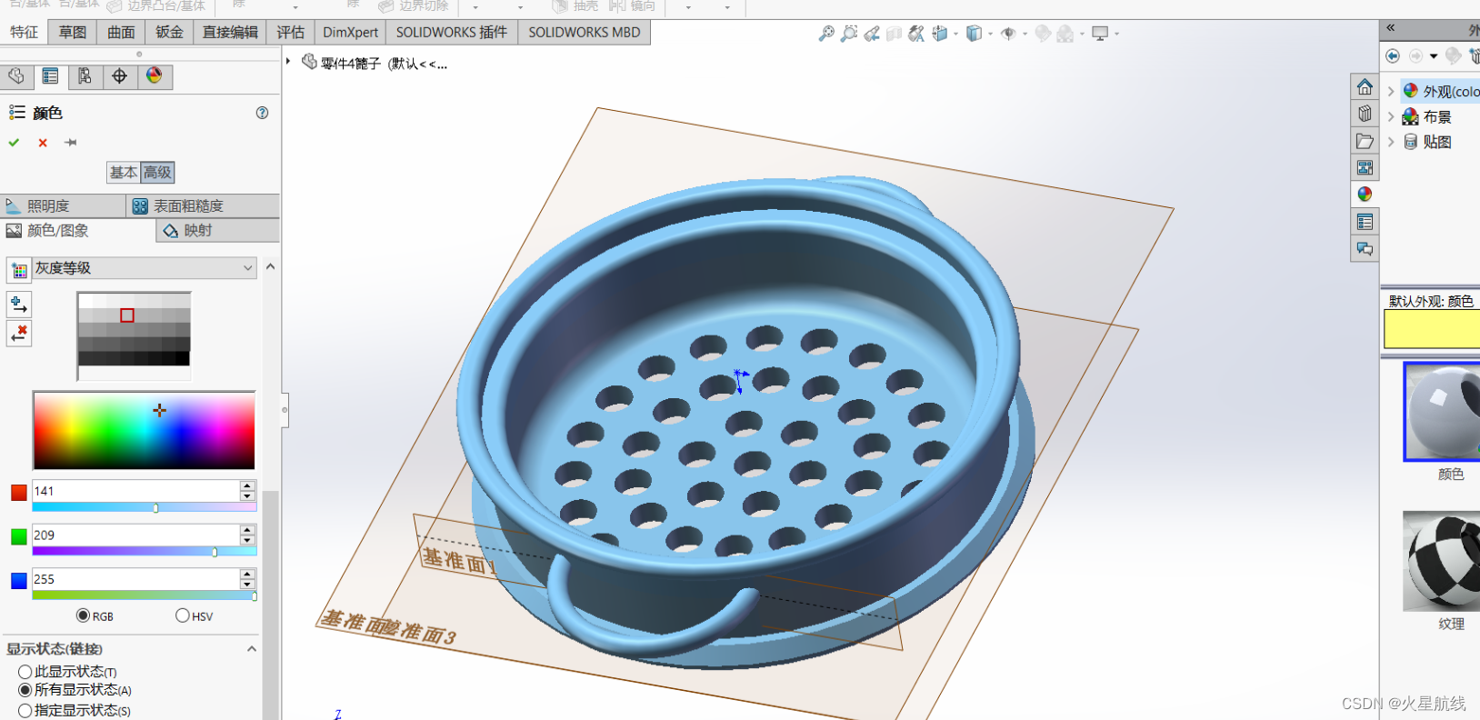The width and height of the screenshot is (1480, 720).
Task: Switch to 高级 (Advanced) mode
Action: (x=157, y=172)
